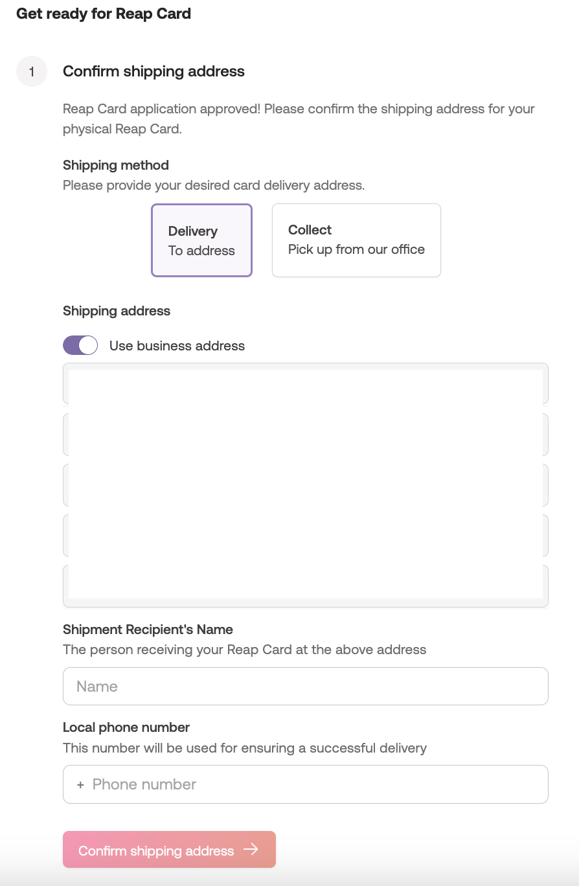Click the Shipping method label
The width and height of the screenshot is (579, 886).
116,165
